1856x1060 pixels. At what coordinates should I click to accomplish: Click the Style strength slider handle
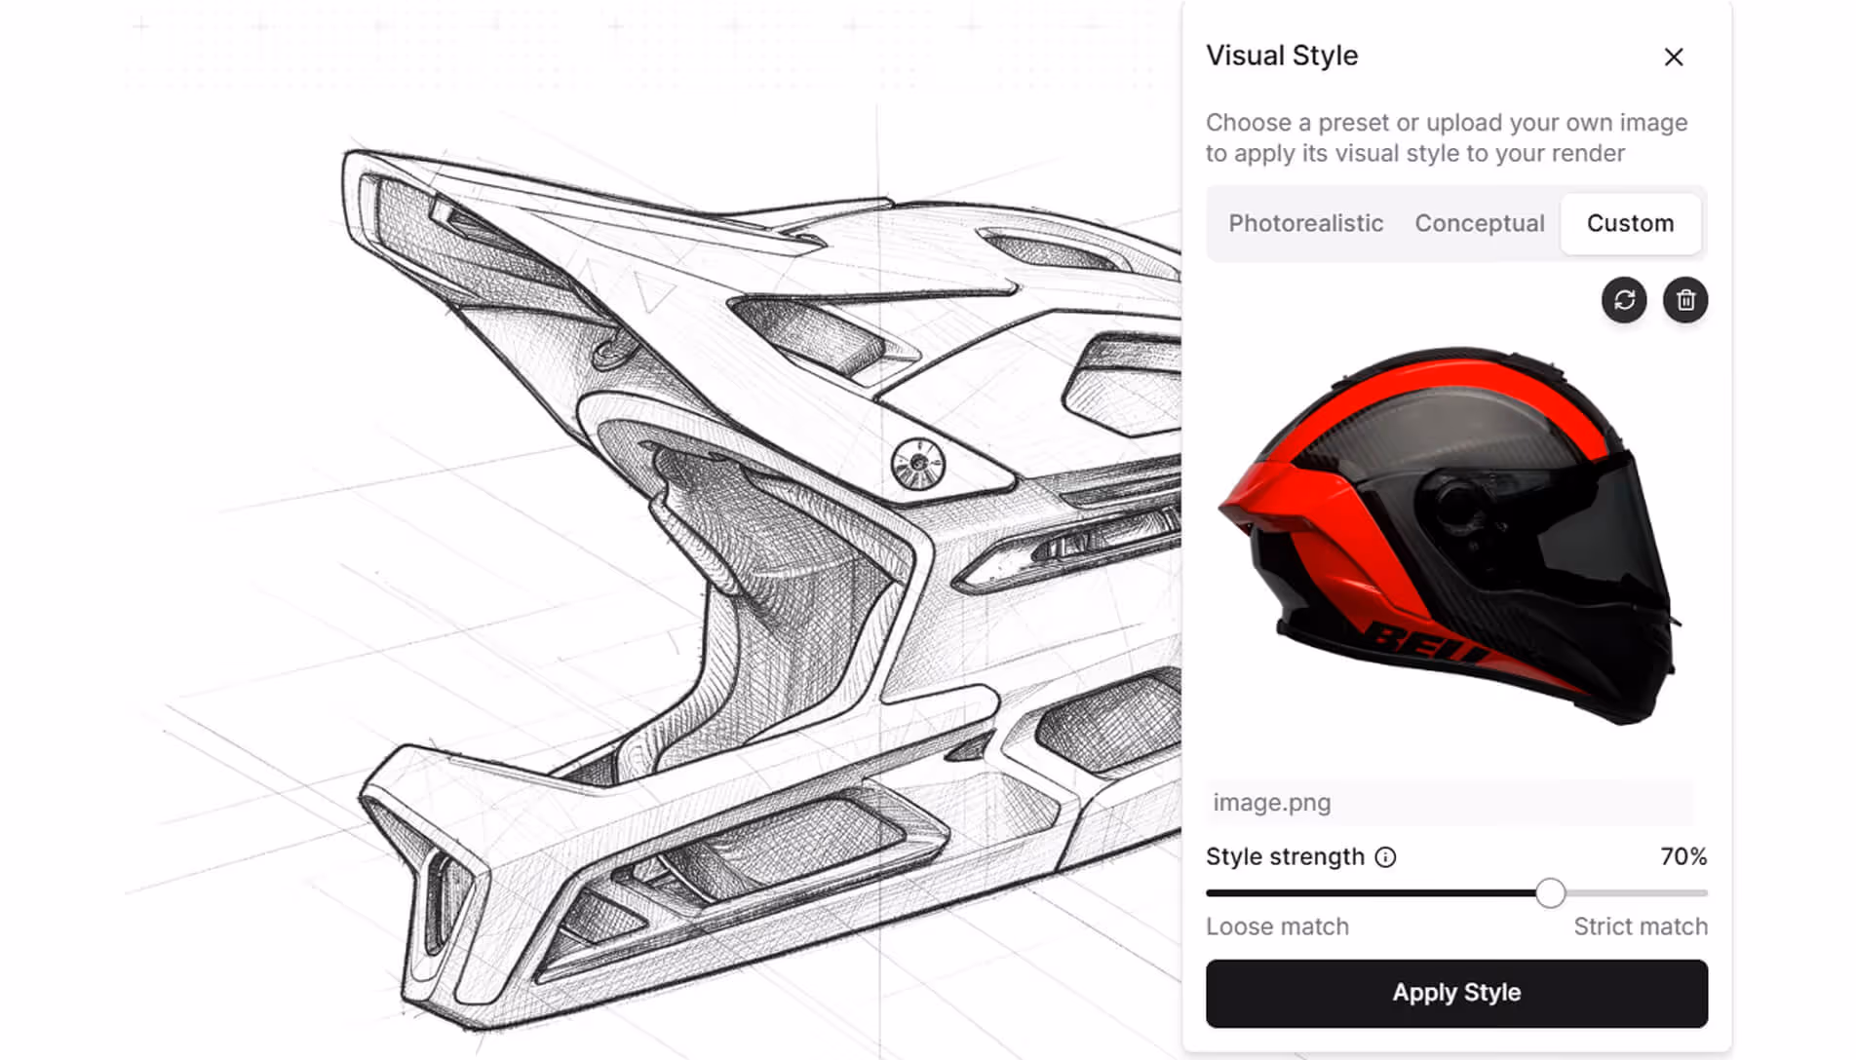coord(1550,892)
